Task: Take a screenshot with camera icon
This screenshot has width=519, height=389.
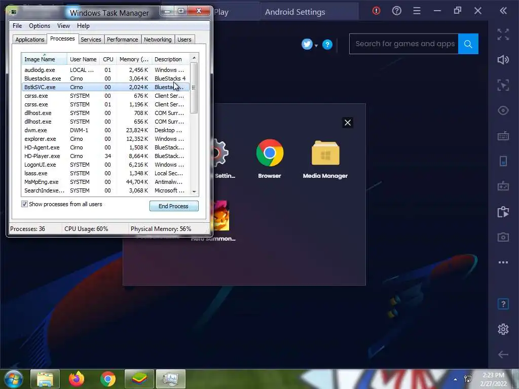Action: (x=503, y=237)
